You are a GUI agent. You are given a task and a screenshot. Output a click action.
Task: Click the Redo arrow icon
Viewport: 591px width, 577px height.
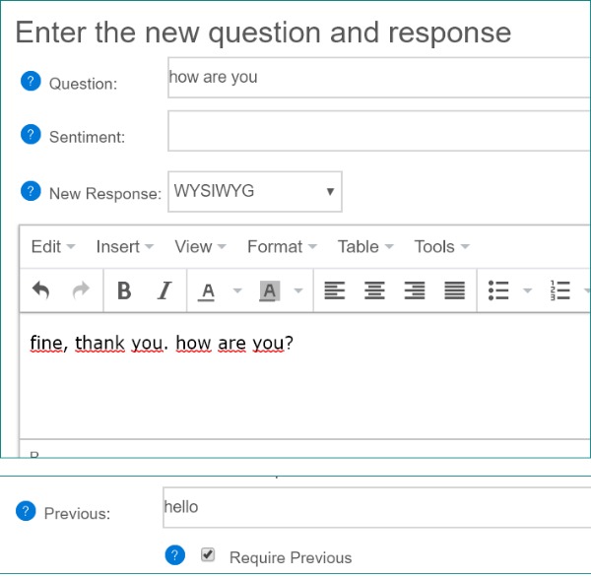point(81,290)
